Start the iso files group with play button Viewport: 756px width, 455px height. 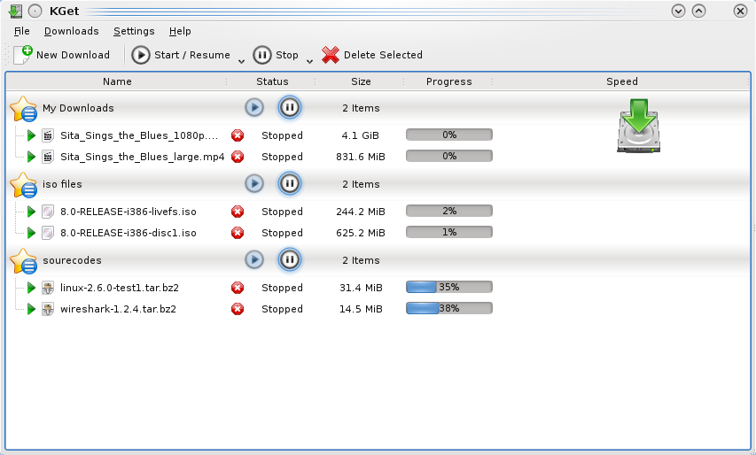tap(254, 183)
